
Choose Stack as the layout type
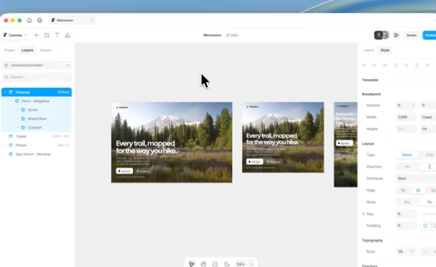point(407,155)
